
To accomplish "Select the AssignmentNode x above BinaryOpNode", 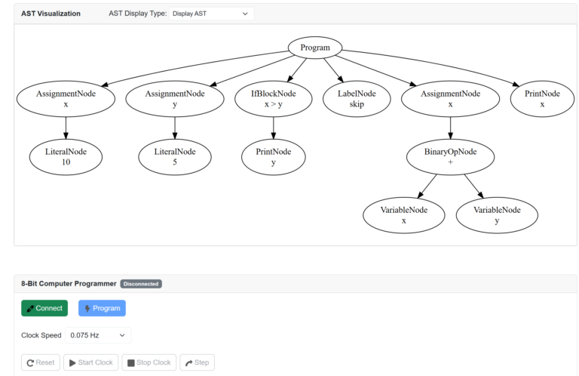I will tap(450, 99).
